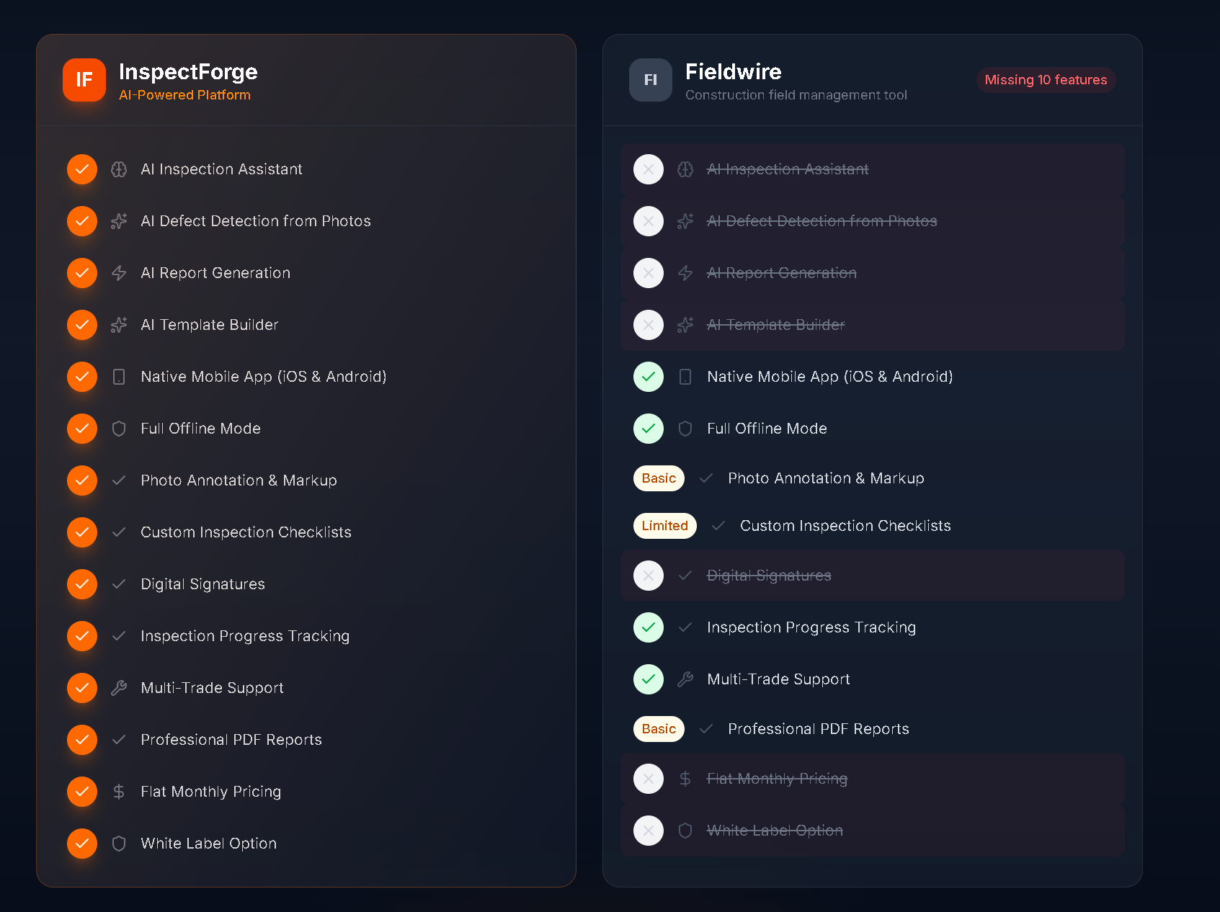Click the Missing 10 features badge
The image size is (1220, 912).
[1046, 80]
